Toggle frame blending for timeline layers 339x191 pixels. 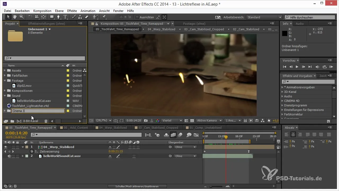point(173,135)
